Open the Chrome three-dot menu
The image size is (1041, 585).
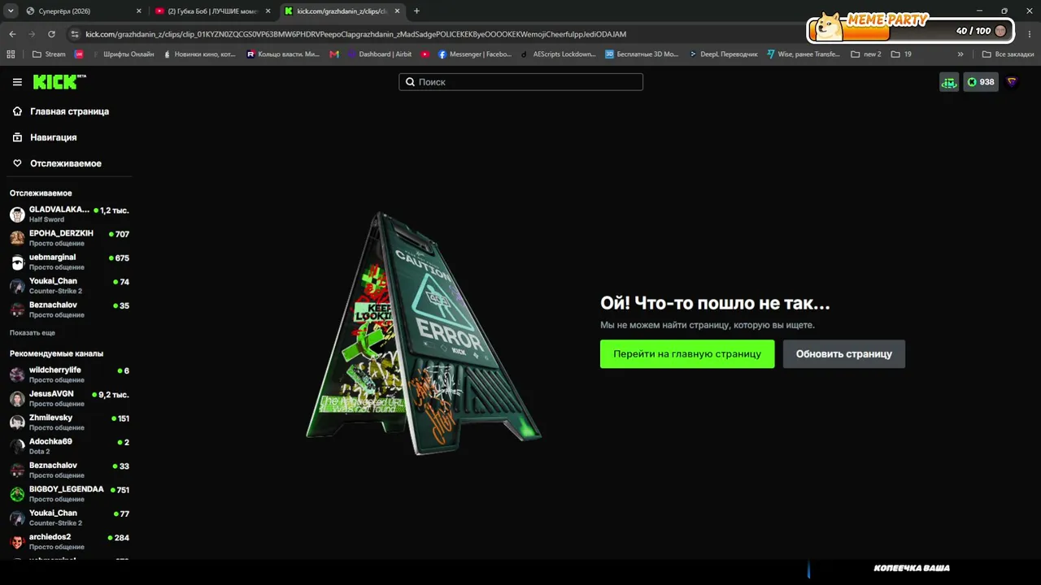point(1030,34)
